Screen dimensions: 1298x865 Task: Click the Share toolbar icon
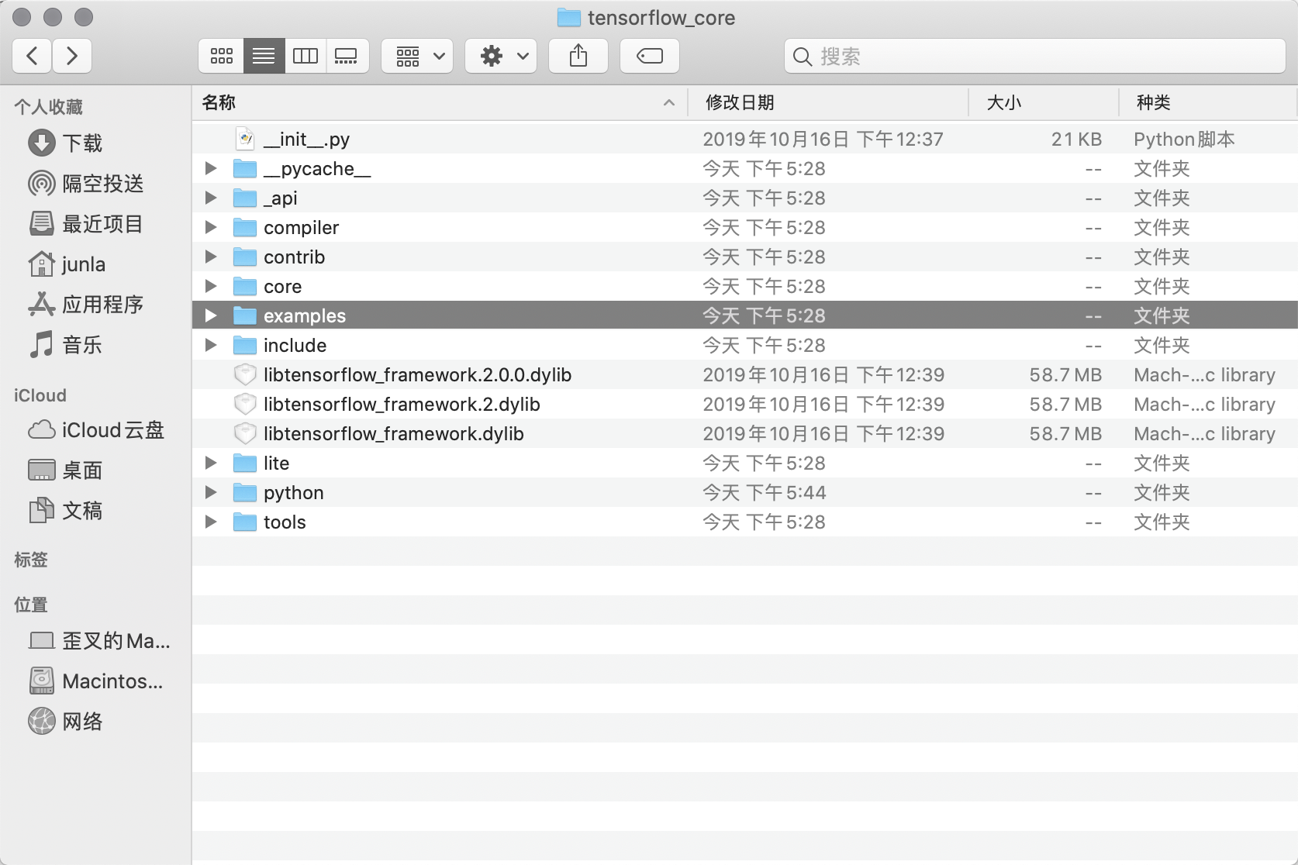tap(578, 56)
